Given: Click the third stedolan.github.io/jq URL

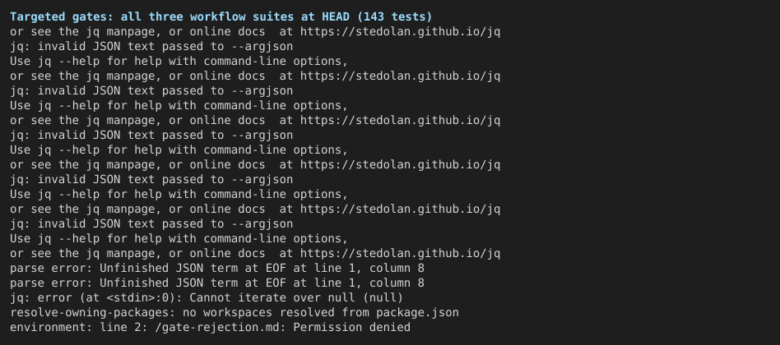Looking at the screenshot, I should [x=400, y=121].
